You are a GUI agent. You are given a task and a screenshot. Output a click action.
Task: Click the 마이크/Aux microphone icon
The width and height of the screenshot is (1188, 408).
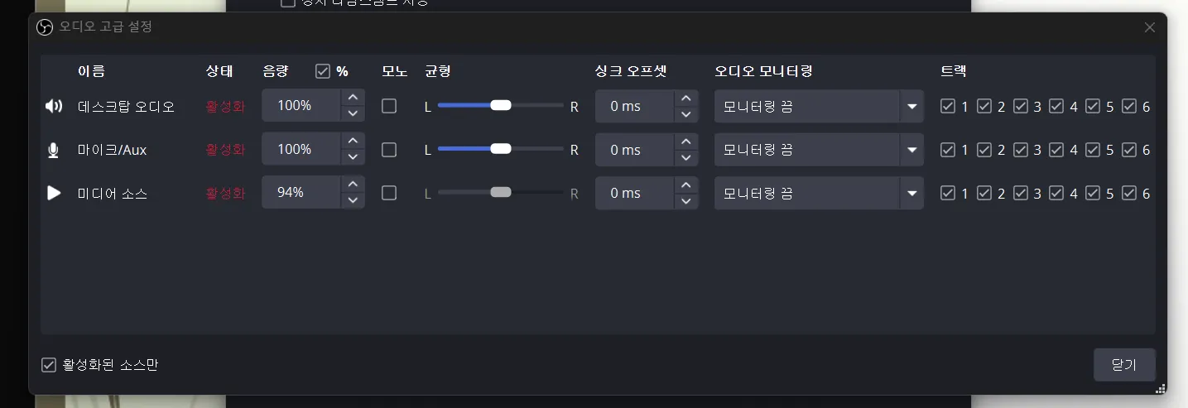pos(53,150)
